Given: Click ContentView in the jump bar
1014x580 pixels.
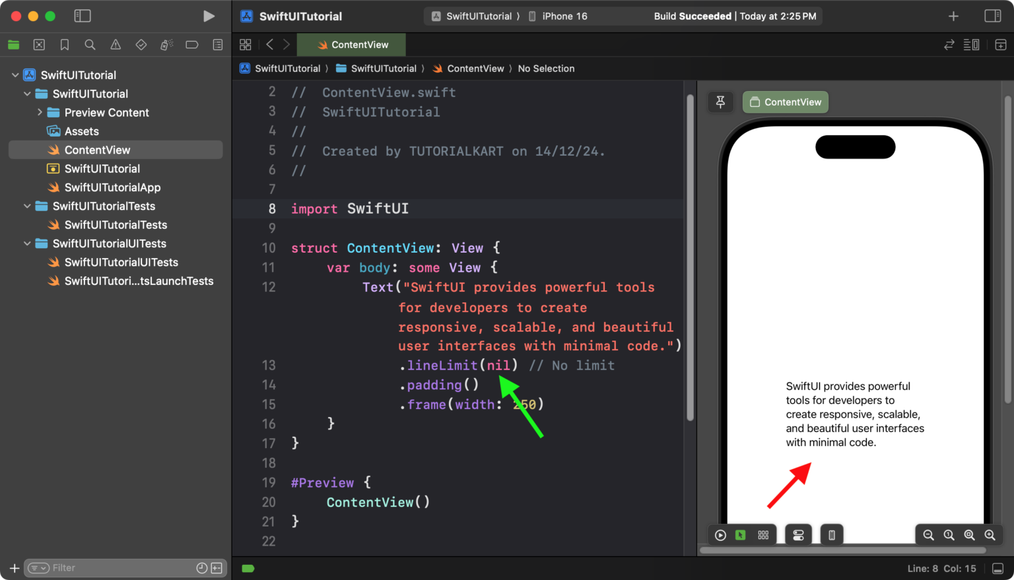Looking at the screenshot, I should point(468,69).
